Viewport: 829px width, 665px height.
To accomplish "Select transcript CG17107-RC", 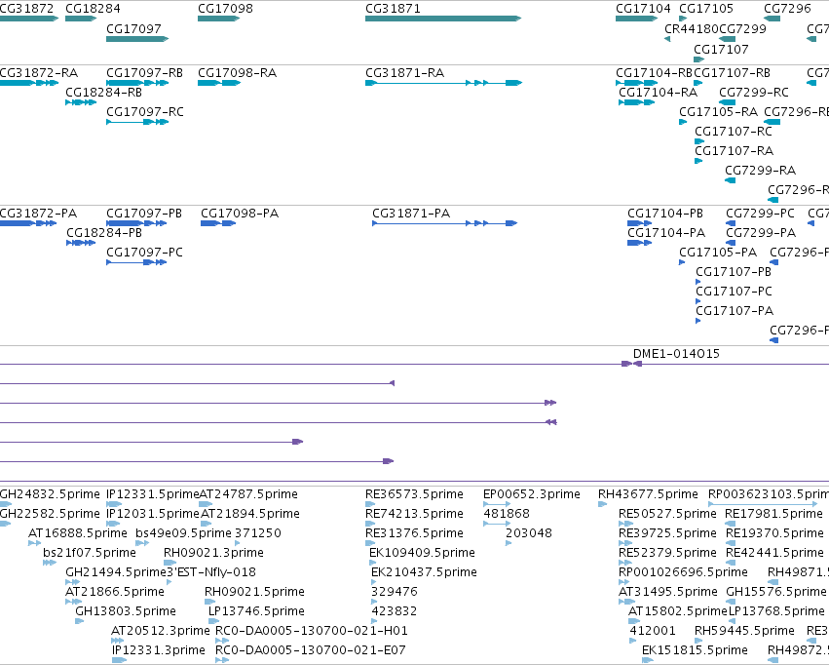I will pos(699,141).
